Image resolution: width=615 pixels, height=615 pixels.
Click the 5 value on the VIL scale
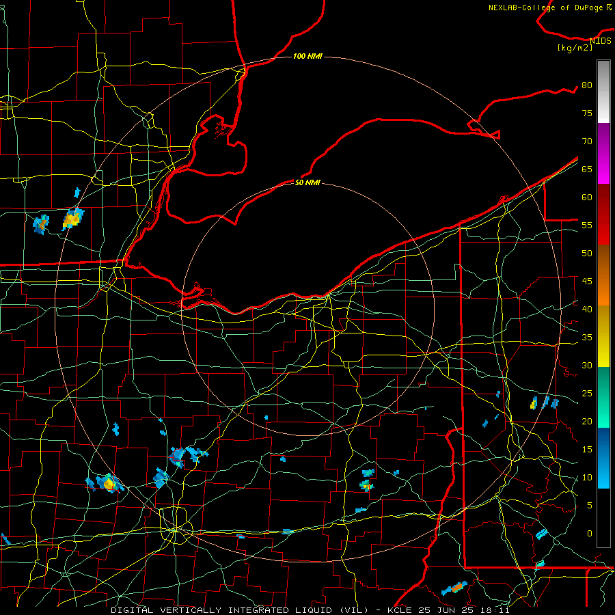coord(590,505)
